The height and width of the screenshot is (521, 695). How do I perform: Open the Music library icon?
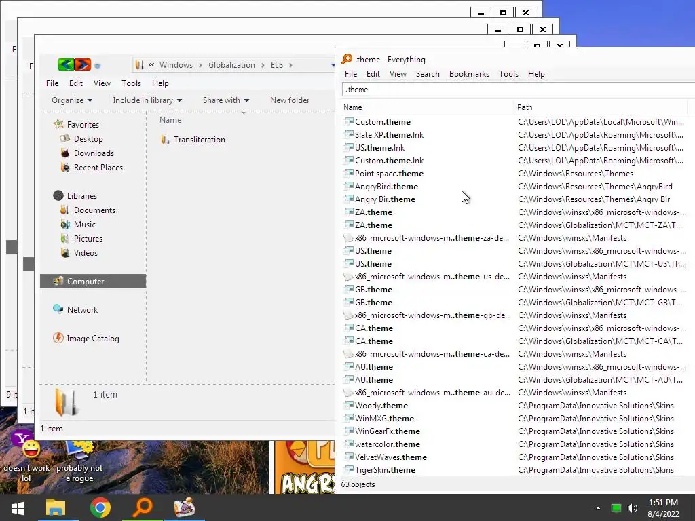[65, 224]
